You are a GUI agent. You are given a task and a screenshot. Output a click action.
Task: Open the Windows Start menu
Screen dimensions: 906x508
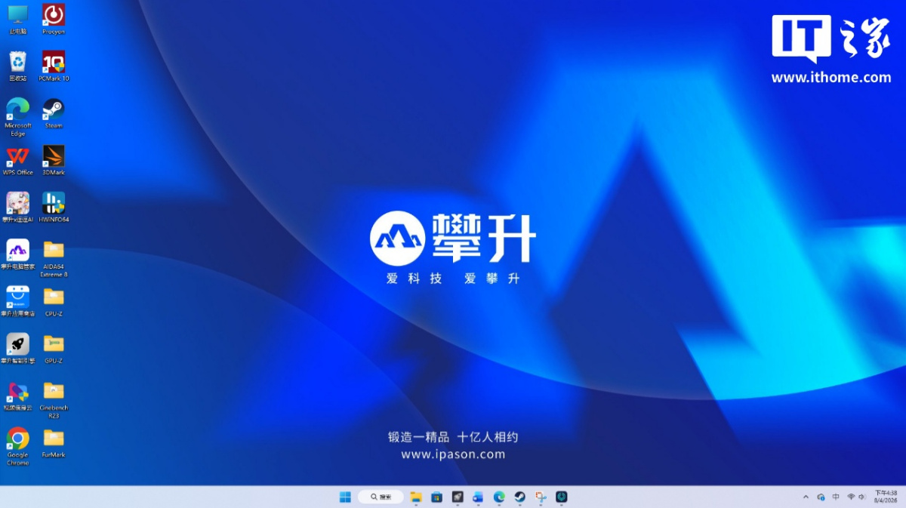[x=345, y=497]
